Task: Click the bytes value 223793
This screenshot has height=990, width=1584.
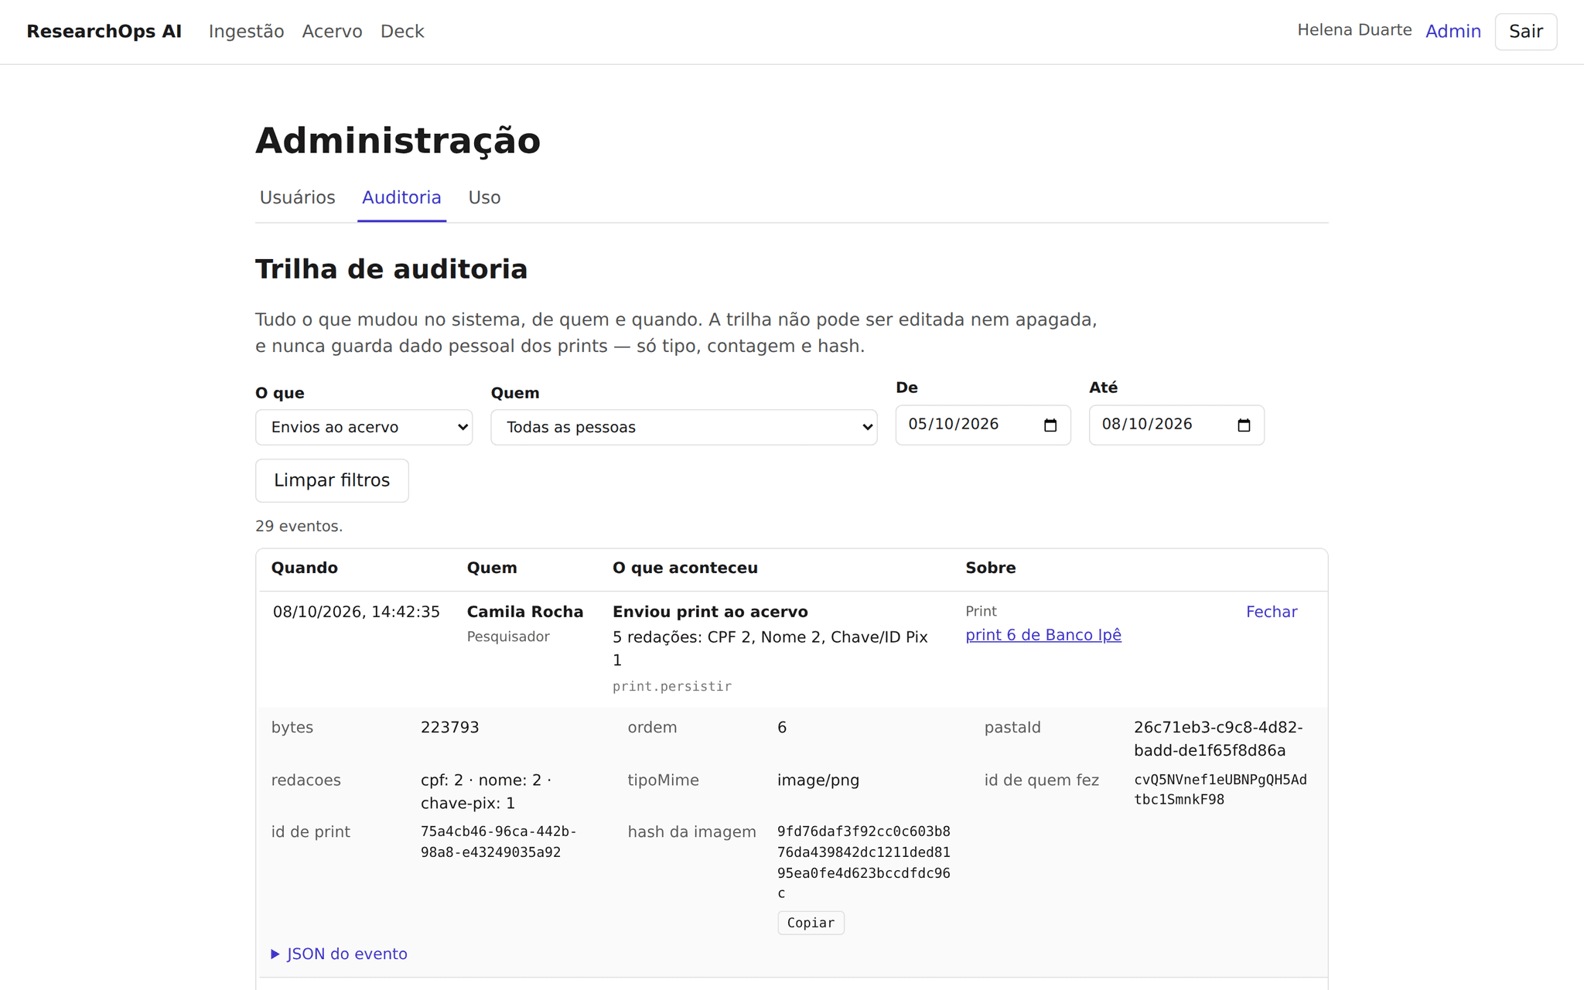Action: 449,728
